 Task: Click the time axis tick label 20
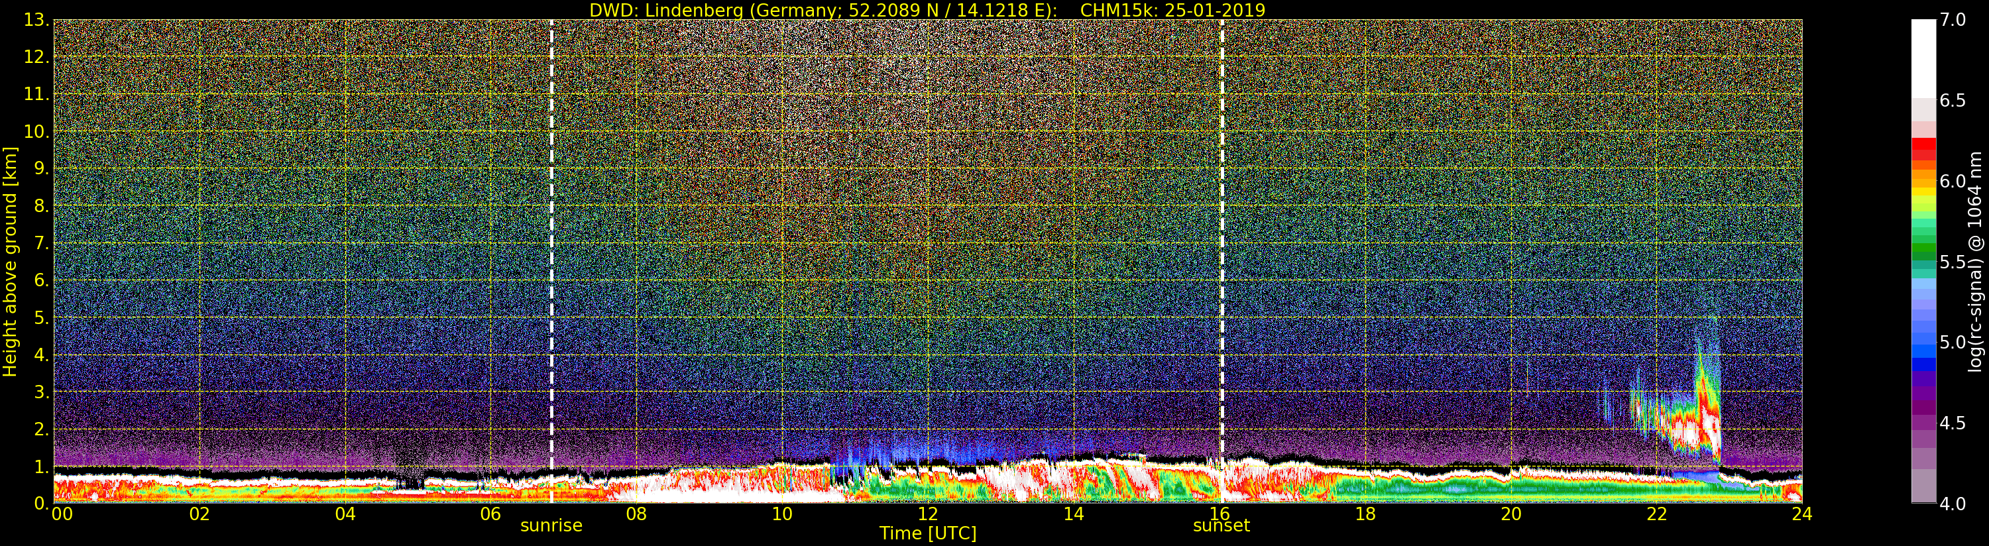tap(1511, 514)
